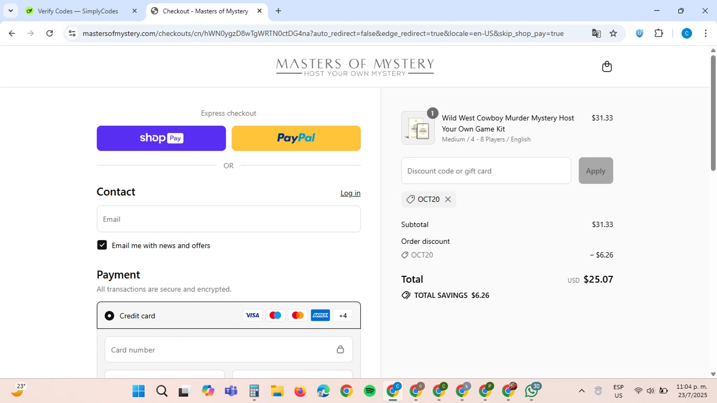Image resolution: width=717 pixels, height=403 pixels.
Task: Open Task View from the taskbar
Action: [185, 391]
